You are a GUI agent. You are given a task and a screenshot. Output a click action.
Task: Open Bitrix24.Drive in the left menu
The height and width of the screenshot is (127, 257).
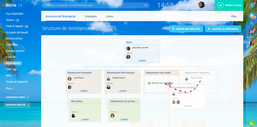(x=14, y=38)
